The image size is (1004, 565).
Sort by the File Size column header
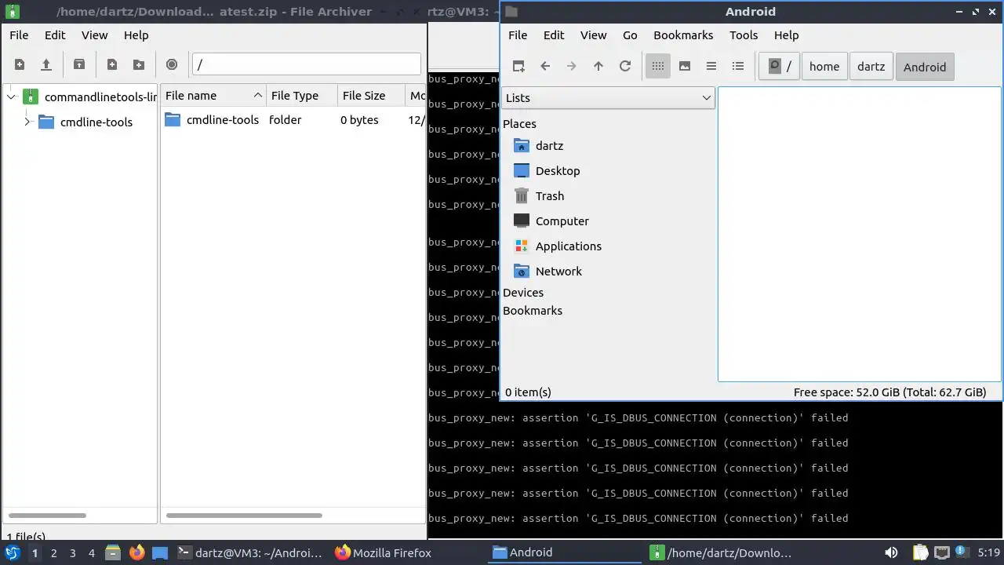tap(371, 96)
